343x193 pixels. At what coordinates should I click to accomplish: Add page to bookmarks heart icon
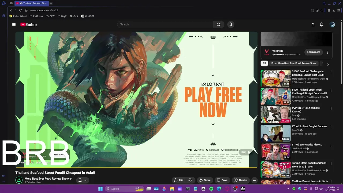322,10
